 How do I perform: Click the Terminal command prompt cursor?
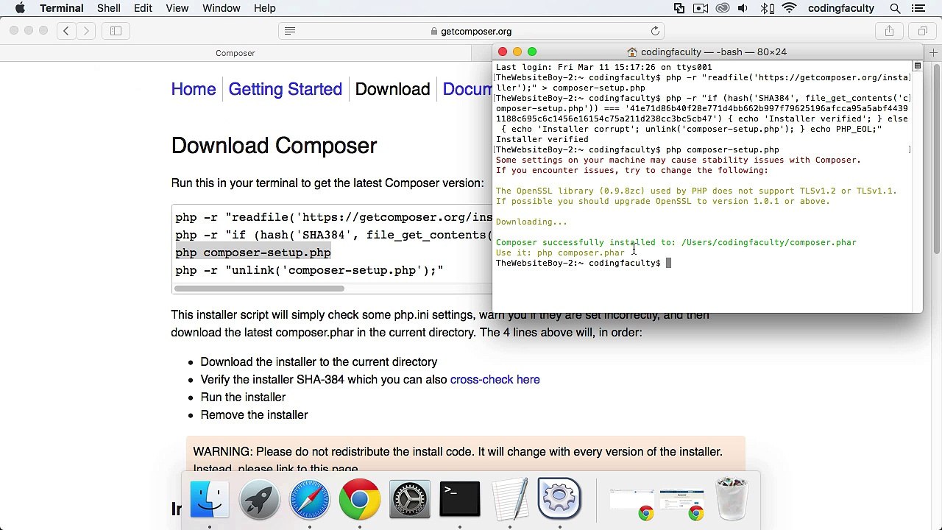click(x=668, y=263)
